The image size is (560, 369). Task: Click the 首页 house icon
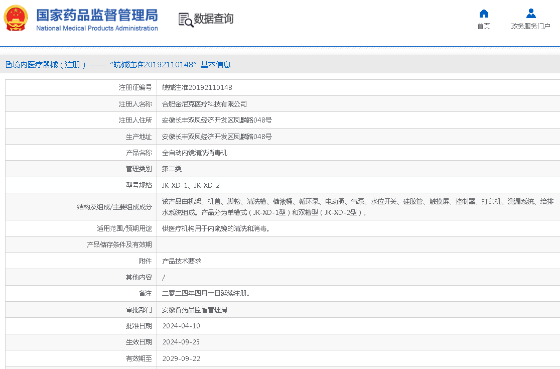pyautogui.click(x=484, y=14)
